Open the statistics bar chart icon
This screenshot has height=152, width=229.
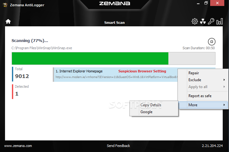[220, 21]
